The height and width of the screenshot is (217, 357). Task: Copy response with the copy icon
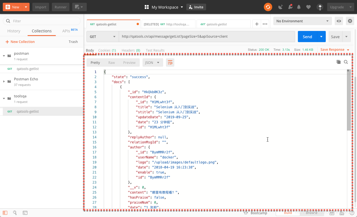pyautogui.click(x=339, y=62)
